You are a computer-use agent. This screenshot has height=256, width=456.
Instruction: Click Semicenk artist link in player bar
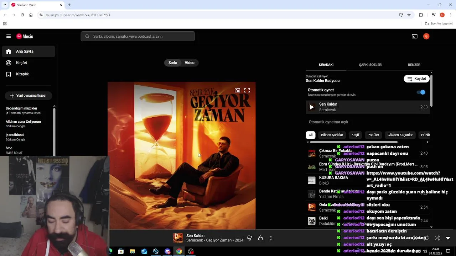[x=195, y=240]
